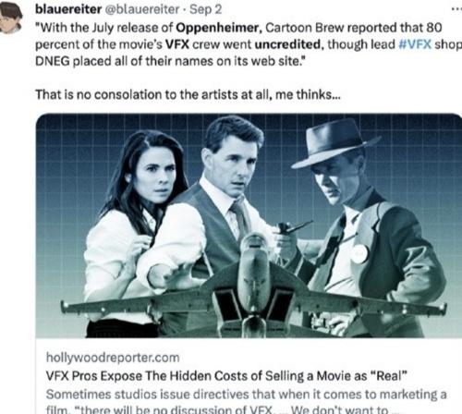Click the bold word Oppenheimer in tweet
The image size is (462, 414).
pyautogui.click(x=219, y=28)
